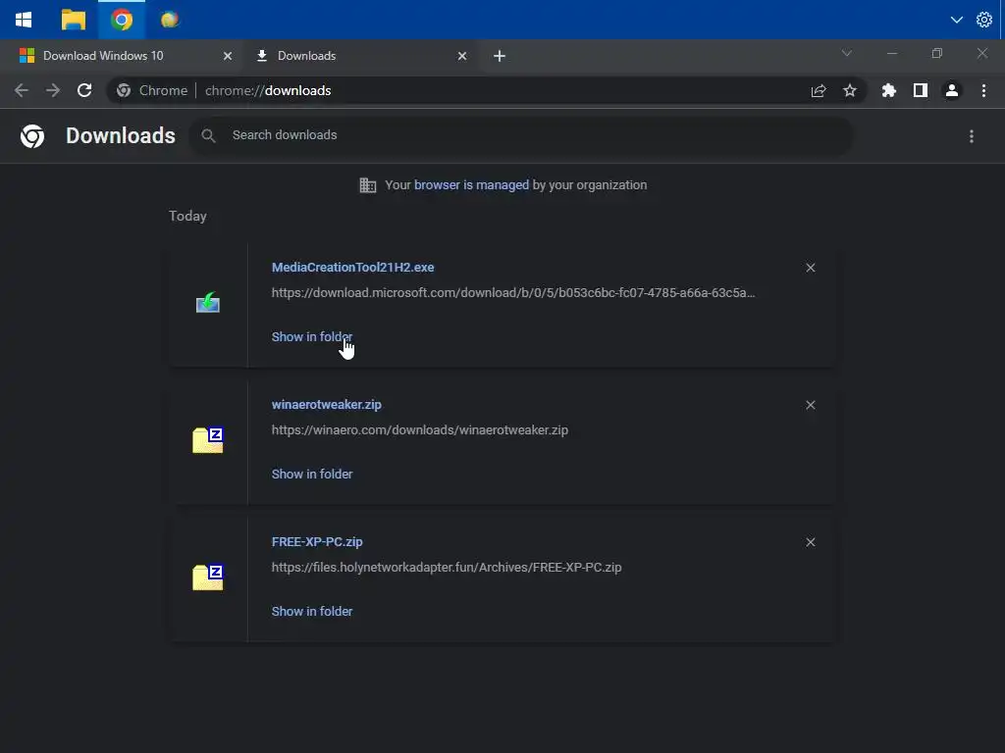
Task: Open FREE-XP-PC.zip file link
Action: (x=317, y=541)
